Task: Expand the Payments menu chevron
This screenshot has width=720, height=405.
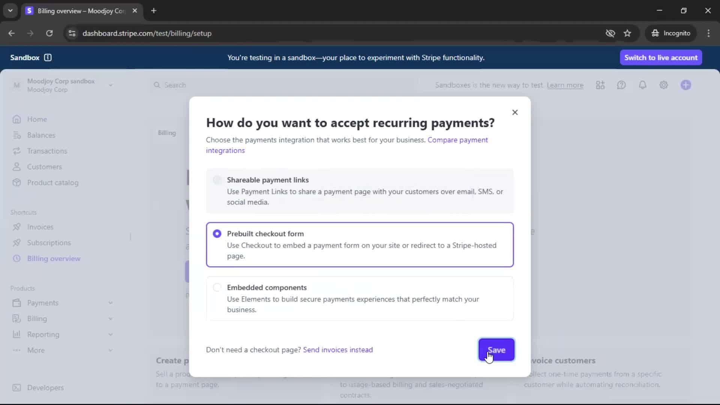Action: click(111, 303)
